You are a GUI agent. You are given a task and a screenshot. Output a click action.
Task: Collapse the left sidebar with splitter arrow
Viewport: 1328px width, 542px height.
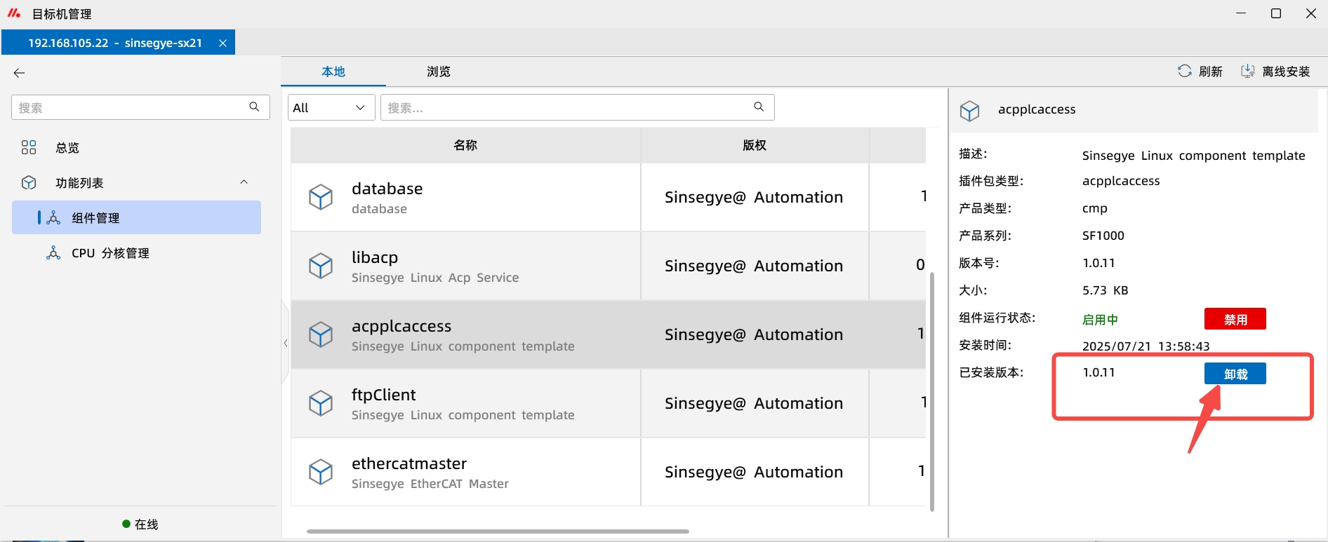click(285, 343)
